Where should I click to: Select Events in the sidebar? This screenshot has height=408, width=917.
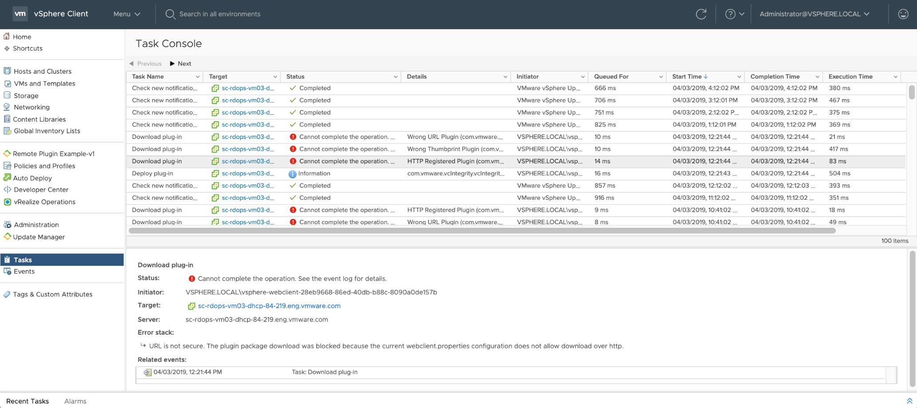24,271
